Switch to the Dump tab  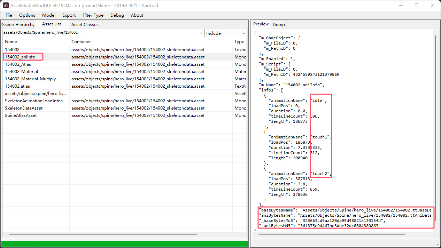pyautogui.click(x=279, y=25)
